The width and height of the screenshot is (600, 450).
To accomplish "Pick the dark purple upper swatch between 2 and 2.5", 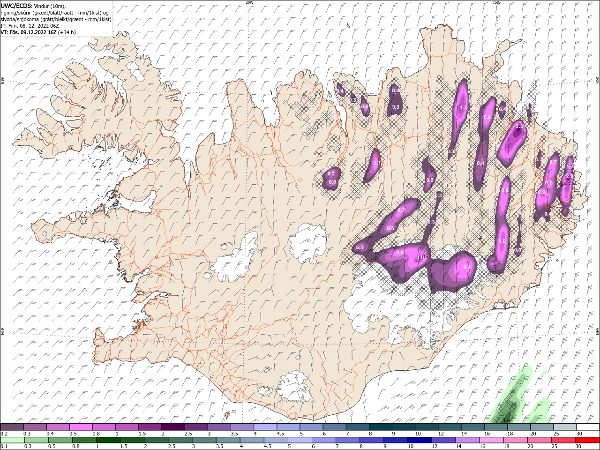I will coord(173,427).
